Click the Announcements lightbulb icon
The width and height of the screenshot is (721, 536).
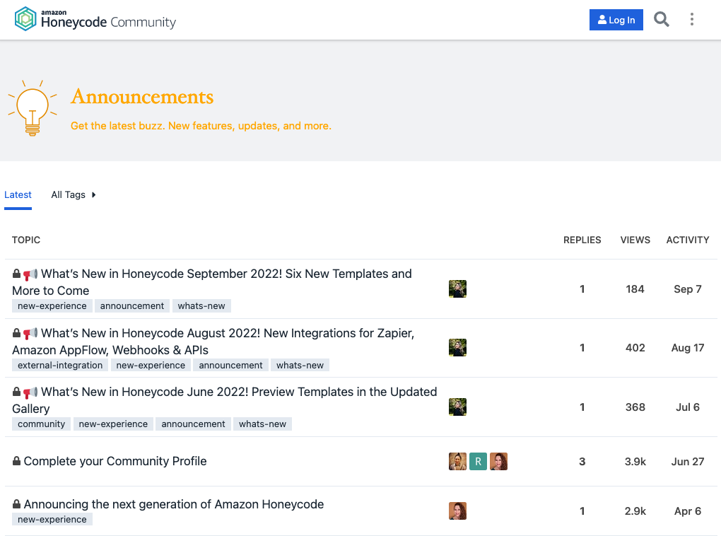pyautogui.click(x=33, y=107)
